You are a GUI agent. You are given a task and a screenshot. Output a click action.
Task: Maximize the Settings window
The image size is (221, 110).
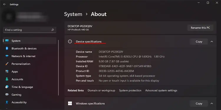point(208,3)
